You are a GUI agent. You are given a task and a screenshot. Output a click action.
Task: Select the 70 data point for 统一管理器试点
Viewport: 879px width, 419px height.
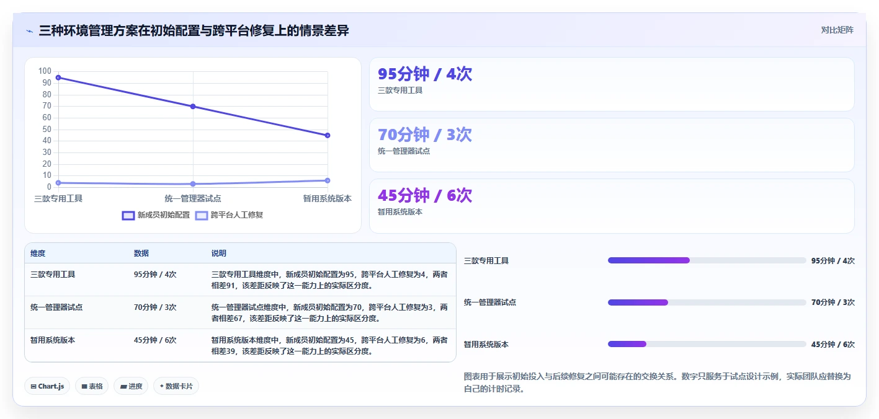(193, 107)
